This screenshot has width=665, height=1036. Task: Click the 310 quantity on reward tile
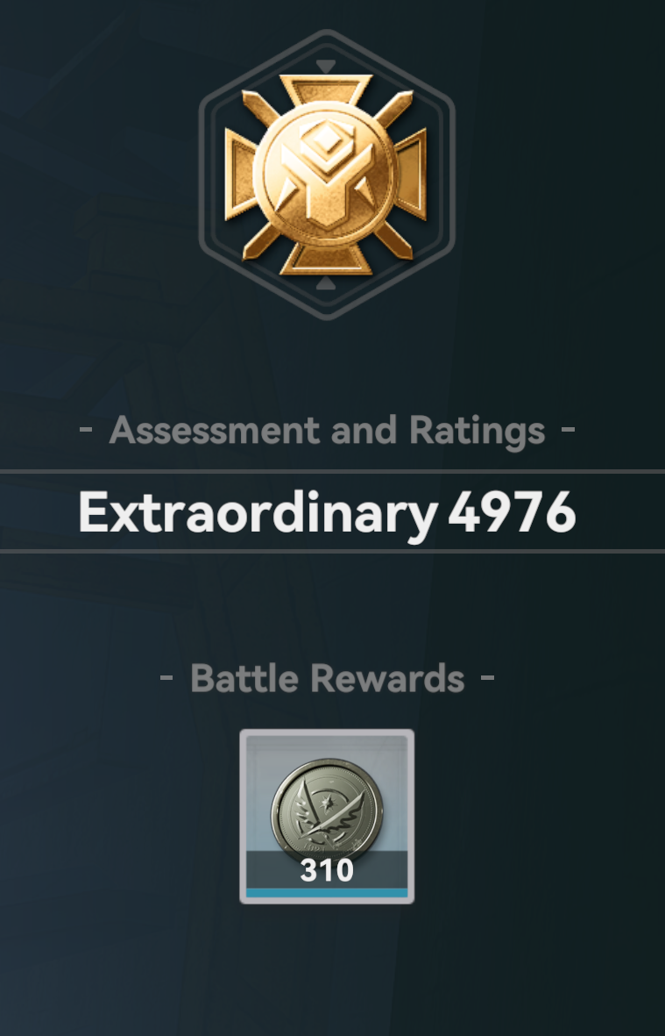pyautogui.click(x=327, y=871)
